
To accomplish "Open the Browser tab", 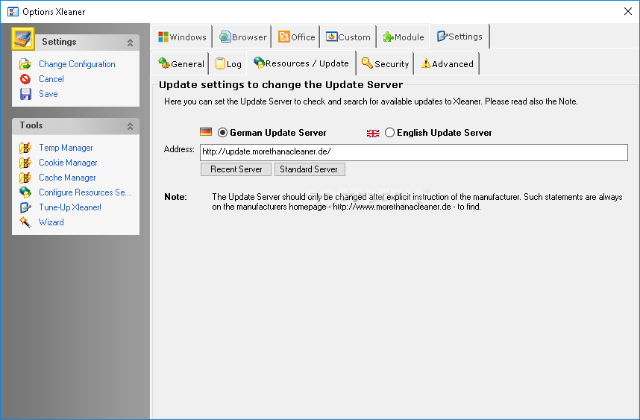I will pos(242,37).
